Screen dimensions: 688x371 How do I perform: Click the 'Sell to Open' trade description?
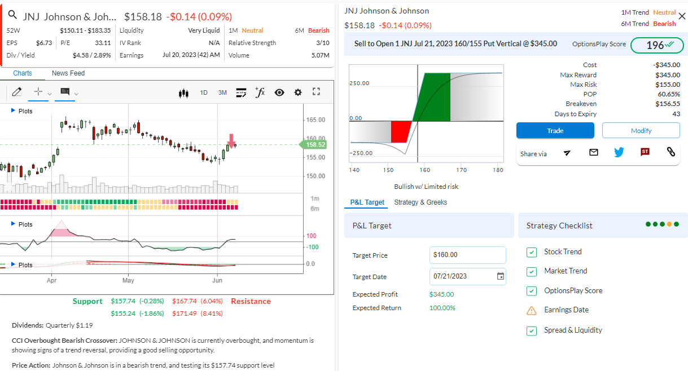(455, 43)
